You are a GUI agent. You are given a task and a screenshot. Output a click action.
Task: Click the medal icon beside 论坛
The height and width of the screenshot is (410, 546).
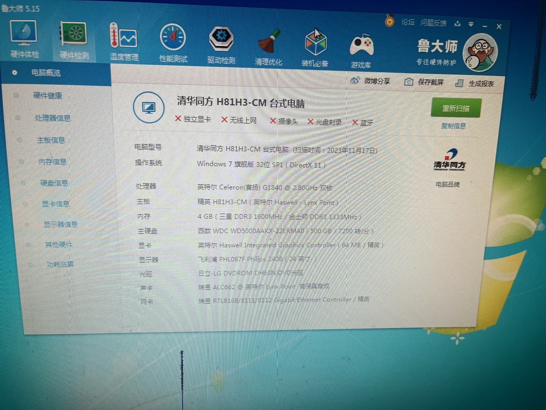point(389,20)
